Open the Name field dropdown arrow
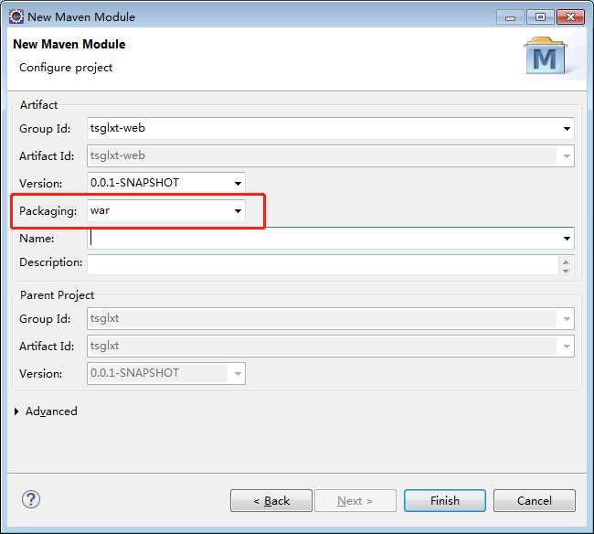The image size is (594, 534). (567, 239)
